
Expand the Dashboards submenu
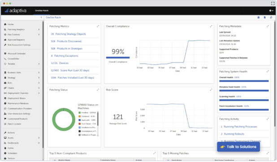[39, 143]
